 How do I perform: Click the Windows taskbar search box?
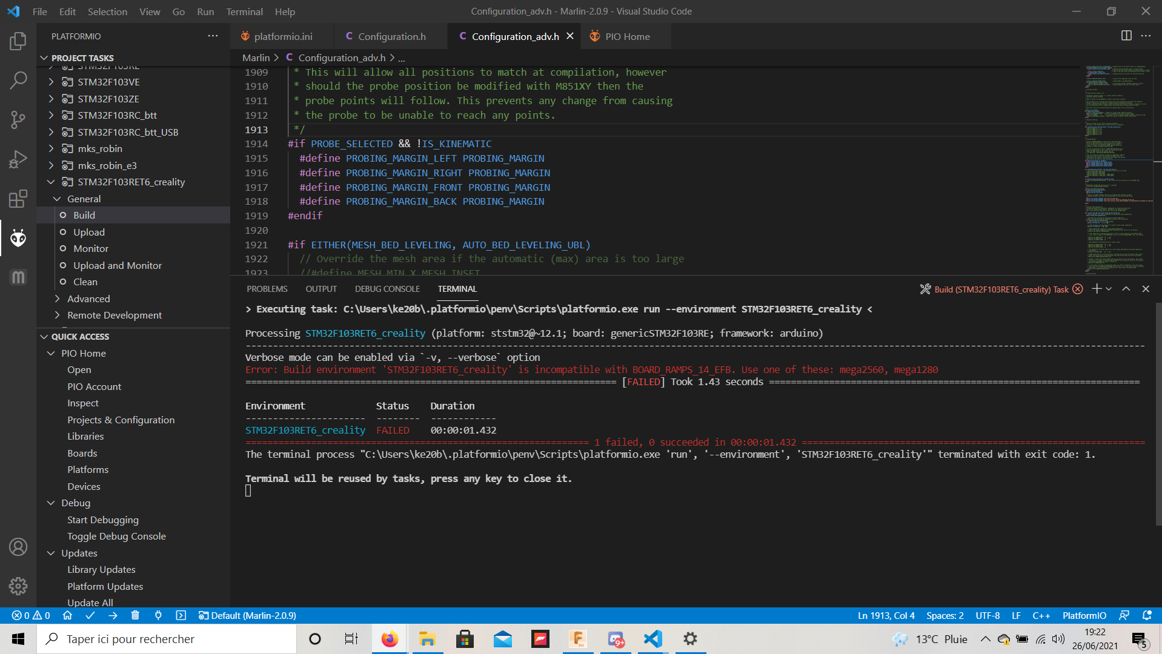click(167, 639)
